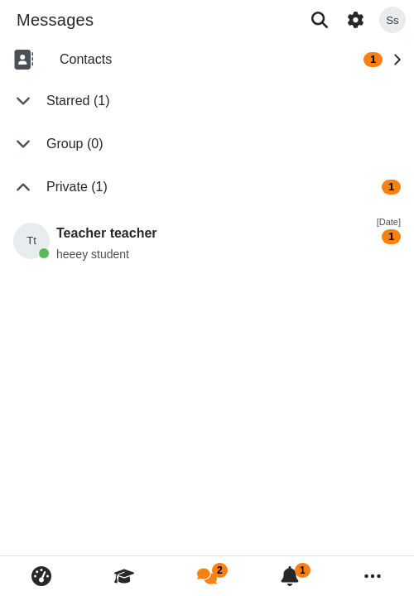Click the Contacts address book icon
The height and width of the screenshot is (596, 414).
coord(23,60)
